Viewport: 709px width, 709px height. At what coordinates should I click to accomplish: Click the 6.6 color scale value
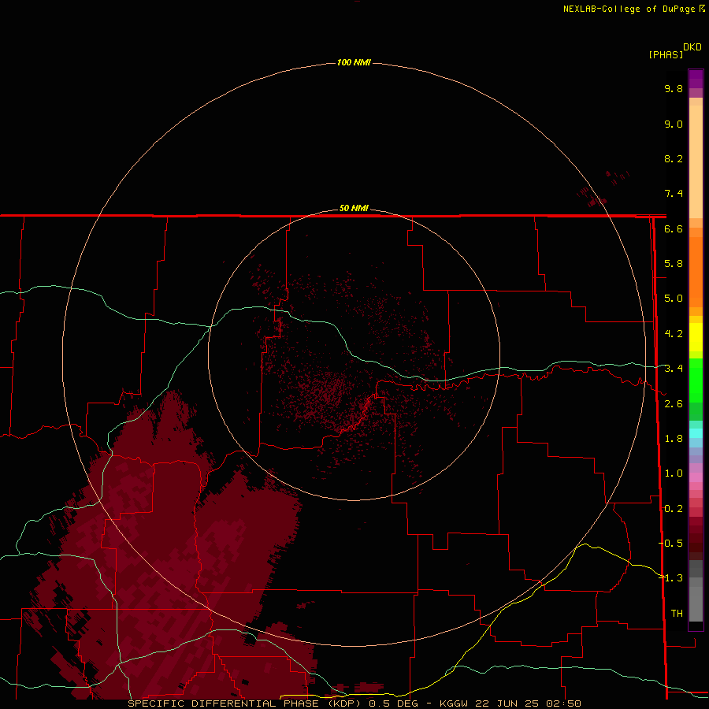point(674,228)
